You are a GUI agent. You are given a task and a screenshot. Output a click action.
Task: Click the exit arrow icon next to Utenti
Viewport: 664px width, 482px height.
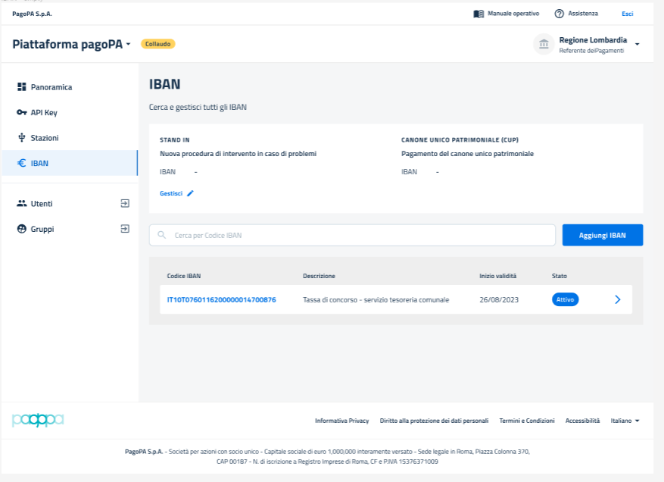(125, 203)
